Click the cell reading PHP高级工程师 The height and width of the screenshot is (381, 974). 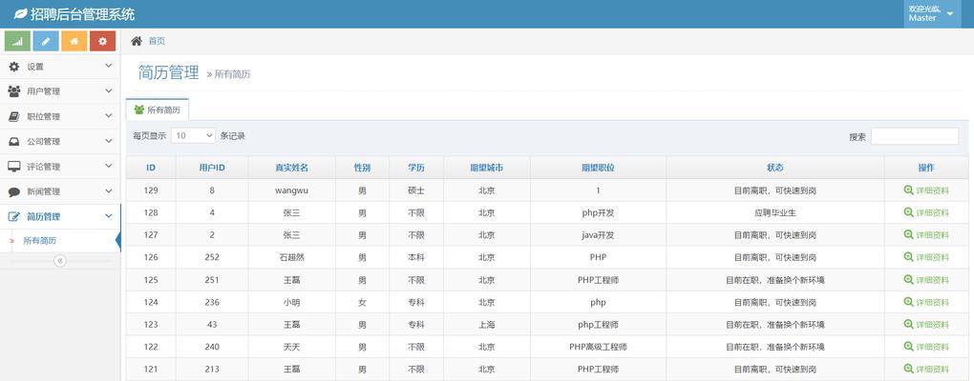598,347
